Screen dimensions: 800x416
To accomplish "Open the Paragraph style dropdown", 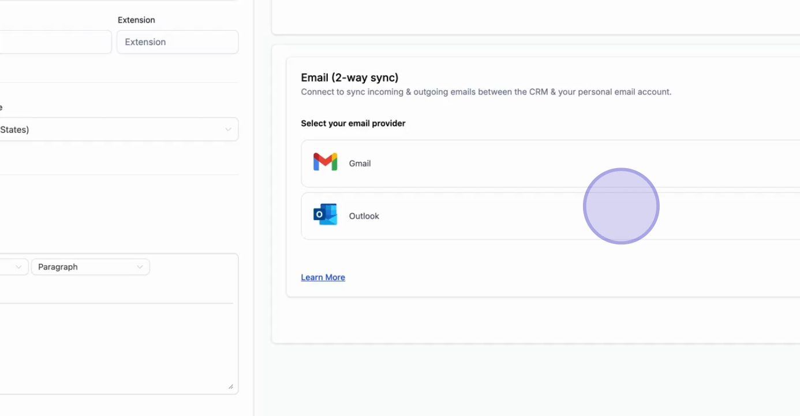I will (x=90, y=267).
